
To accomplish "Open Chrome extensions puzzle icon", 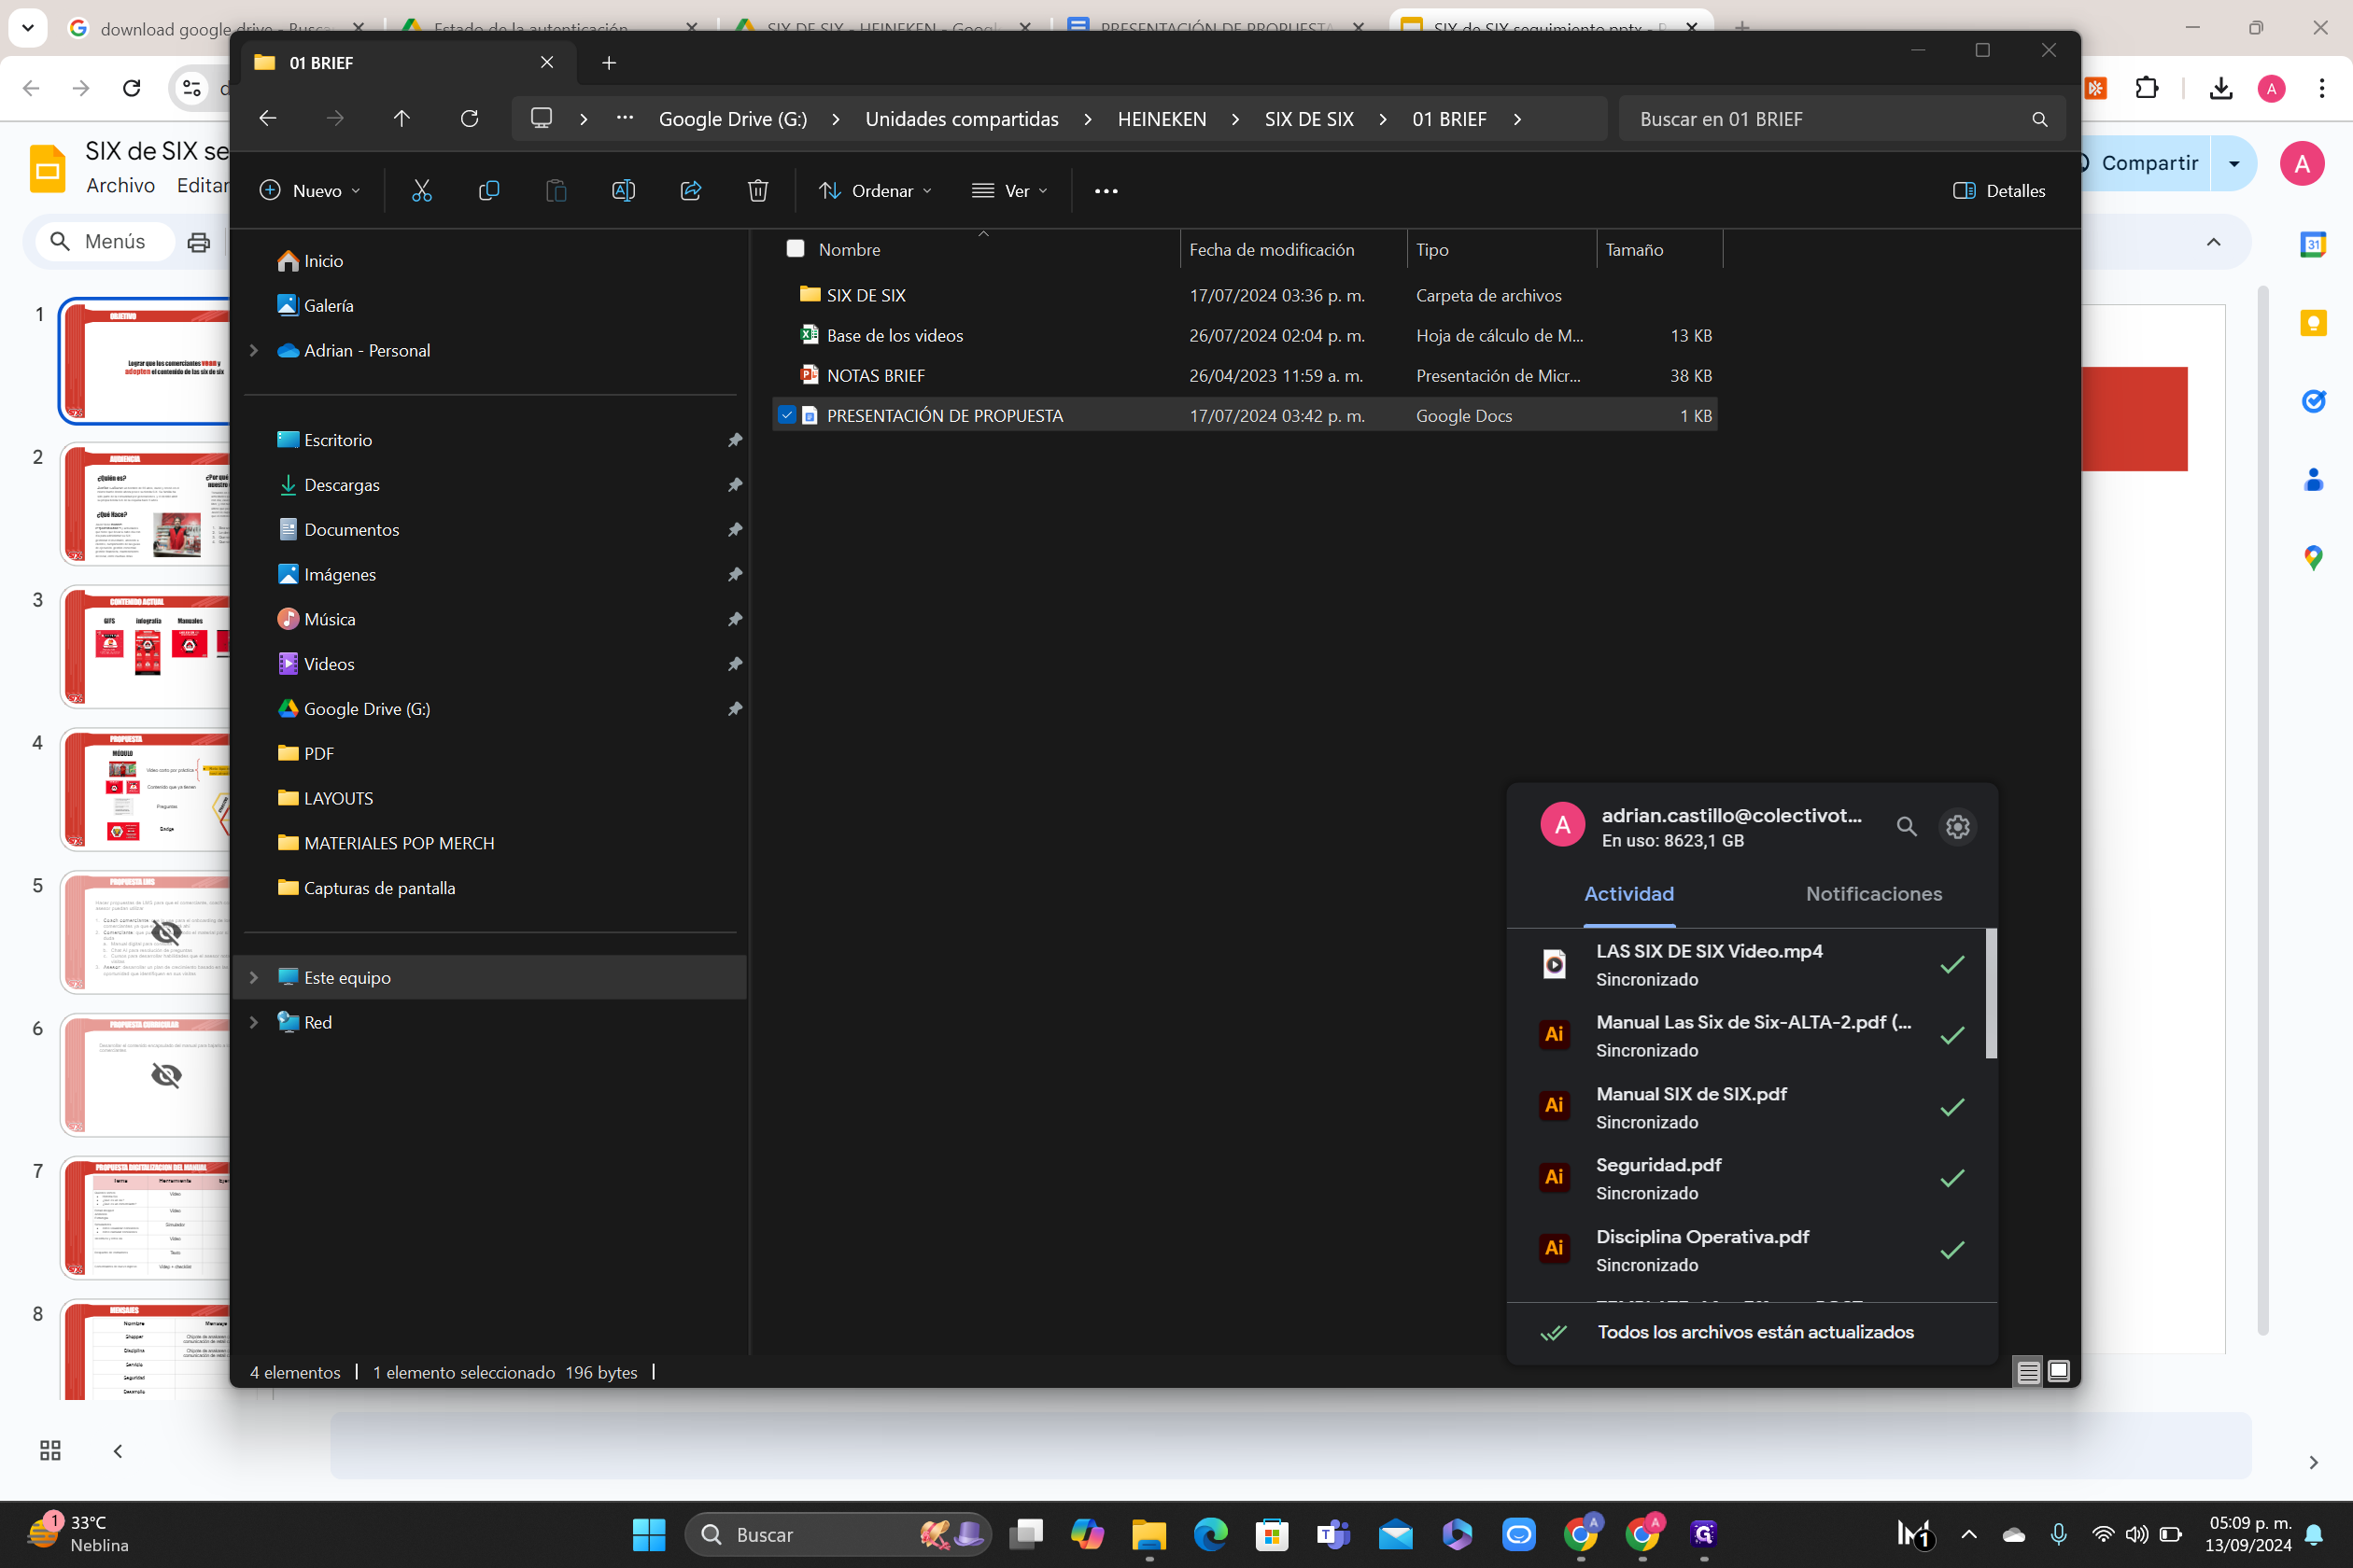I will (2147, 88).
